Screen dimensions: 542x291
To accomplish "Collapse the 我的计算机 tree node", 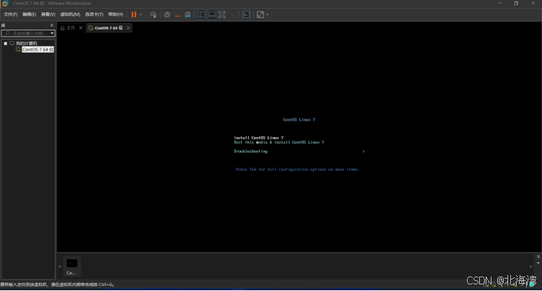I will click(6, 43).
